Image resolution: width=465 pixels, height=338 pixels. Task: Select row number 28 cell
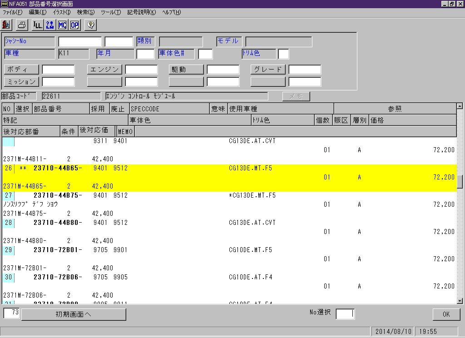coord(8,223)
